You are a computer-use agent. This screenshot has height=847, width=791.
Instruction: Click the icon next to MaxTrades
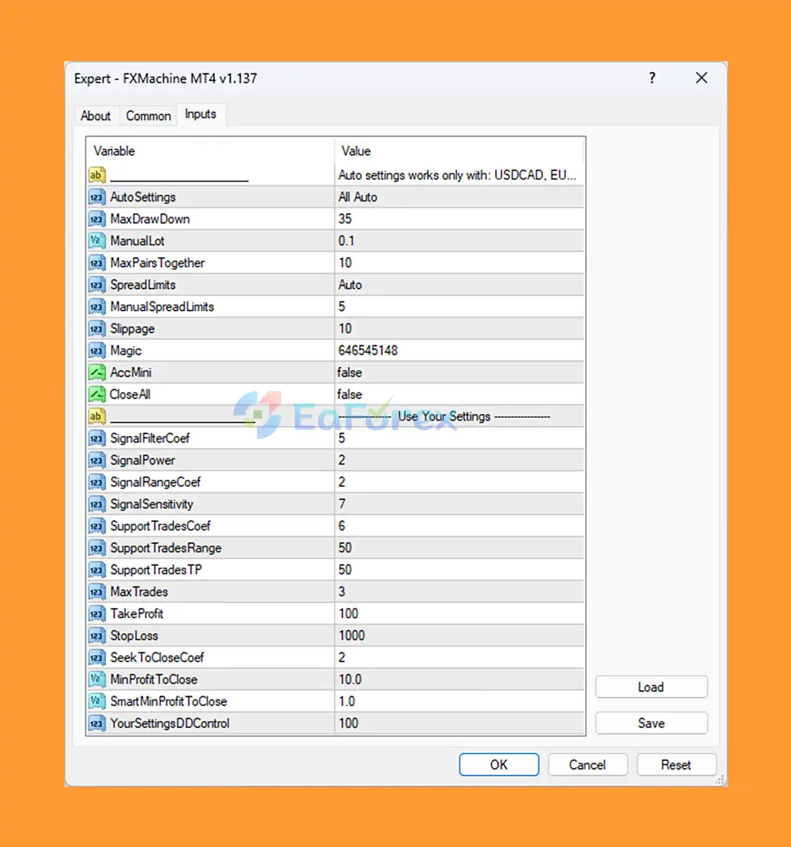coord(97,592)
